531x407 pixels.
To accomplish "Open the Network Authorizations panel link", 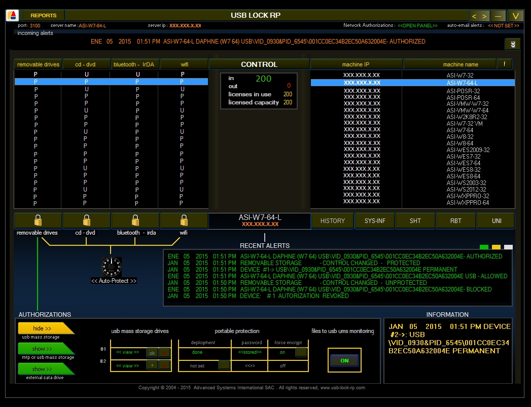I will 417,26.
